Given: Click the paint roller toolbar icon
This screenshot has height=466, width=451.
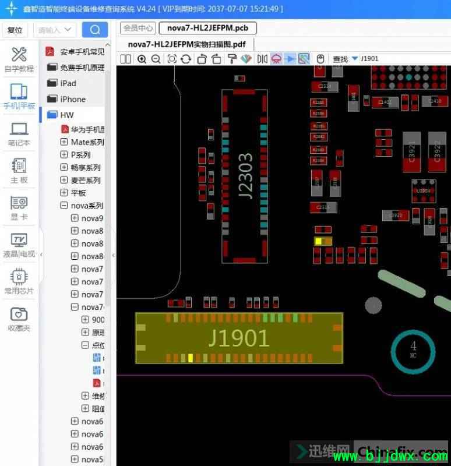Looking at the screenshot, I should point(232,59).
